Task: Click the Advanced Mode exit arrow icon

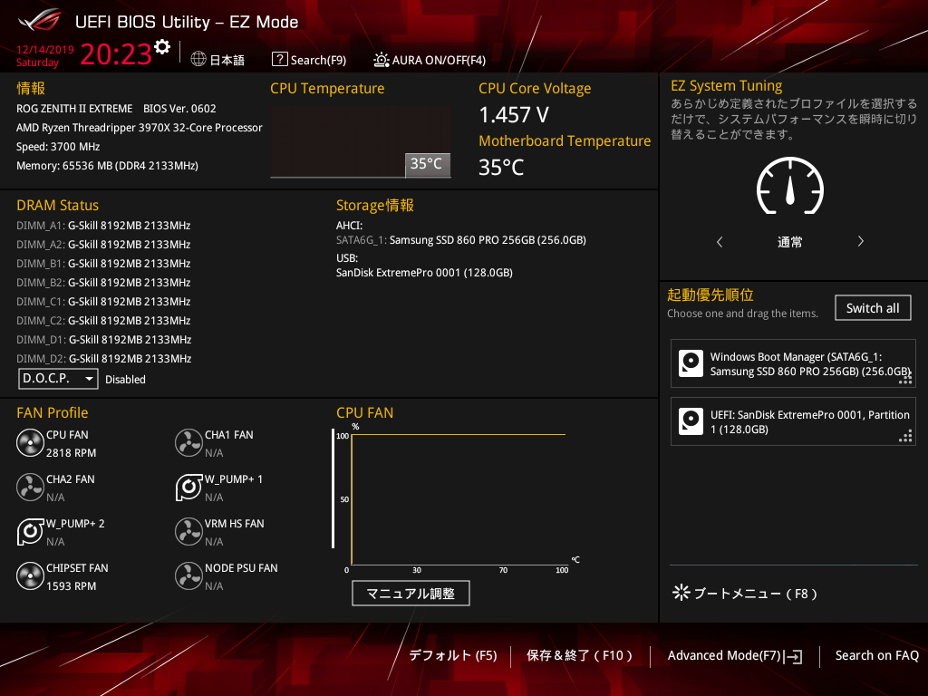Action: (x=793, y=656)
